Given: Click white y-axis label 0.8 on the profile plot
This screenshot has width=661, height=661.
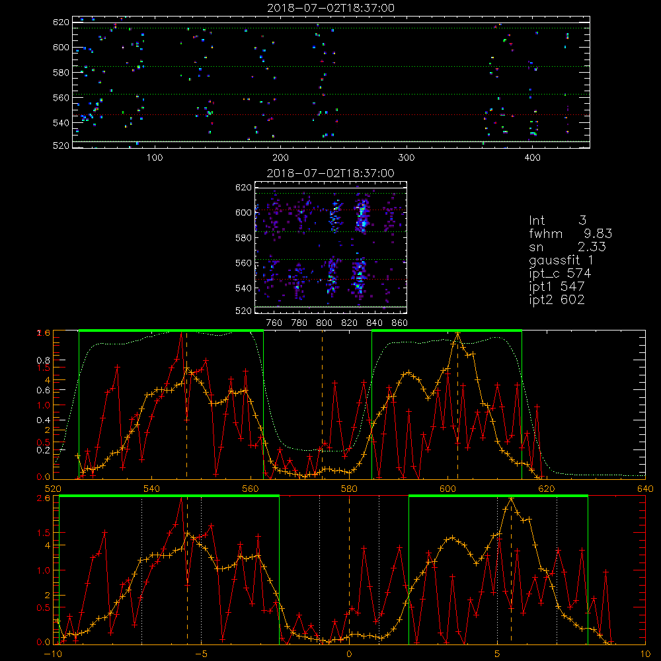Looking at the screenshot, I should coord(44,361).
